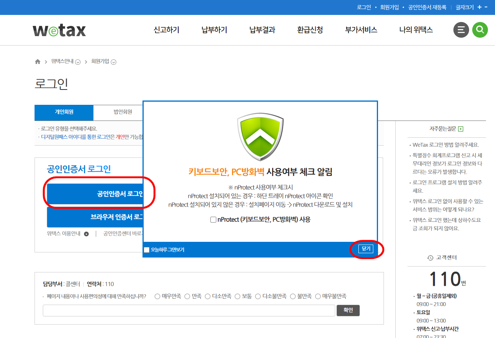Open FAQ about 상하수도요금 조회
The image size is (495, 338).
coord(447,224)
